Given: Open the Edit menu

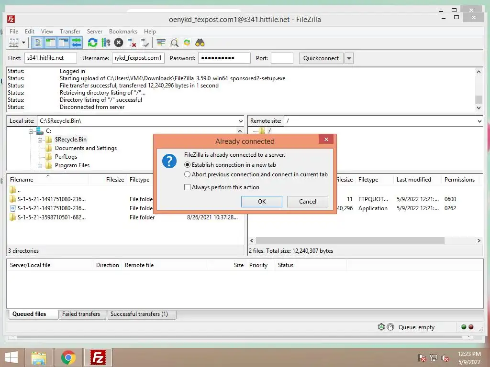Looking at the screenshot, I should [30, 32].
